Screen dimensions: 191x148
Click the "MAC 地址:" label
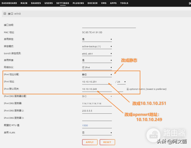[9, 32]
